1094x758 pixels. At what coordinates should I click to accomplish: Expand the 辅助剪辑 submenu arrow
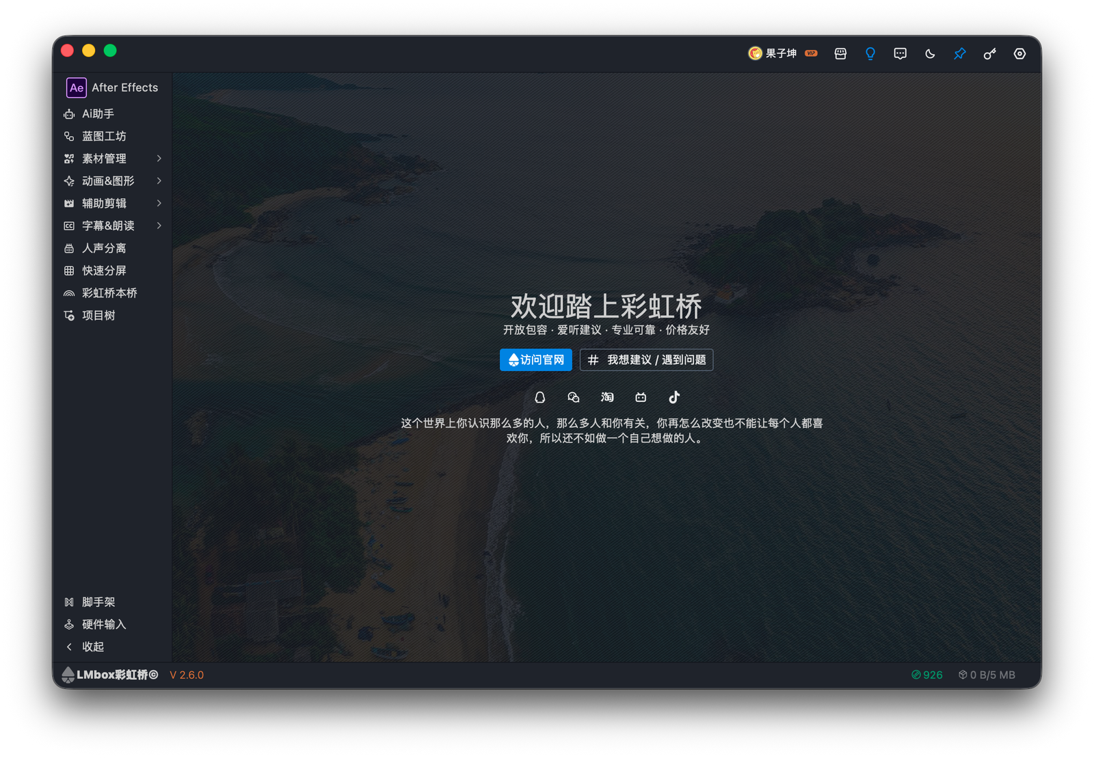click(x=159, y=203)
